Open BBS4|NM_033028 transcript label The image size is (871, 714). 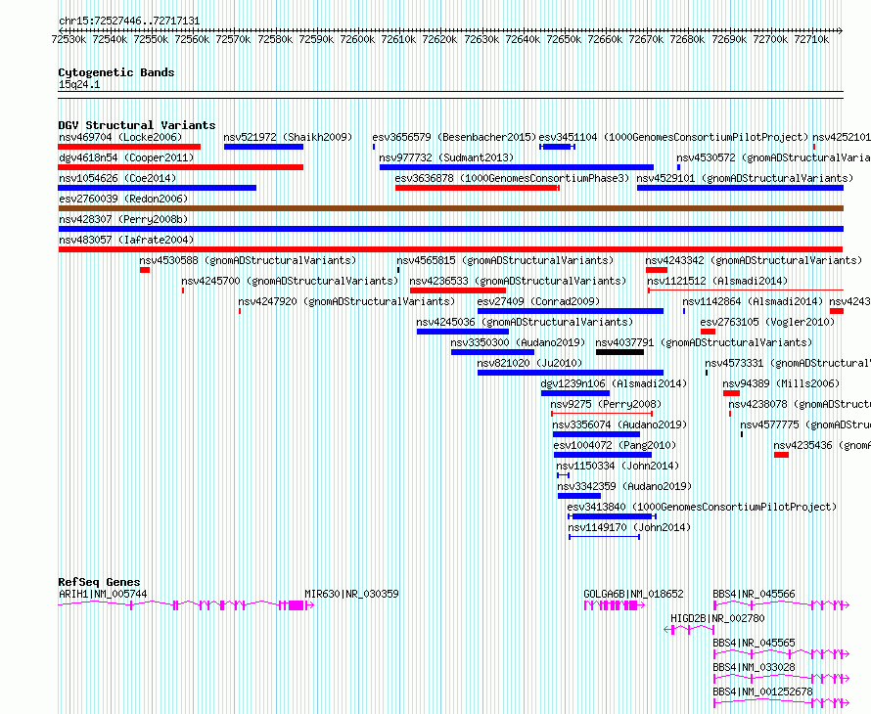[754, 667]
